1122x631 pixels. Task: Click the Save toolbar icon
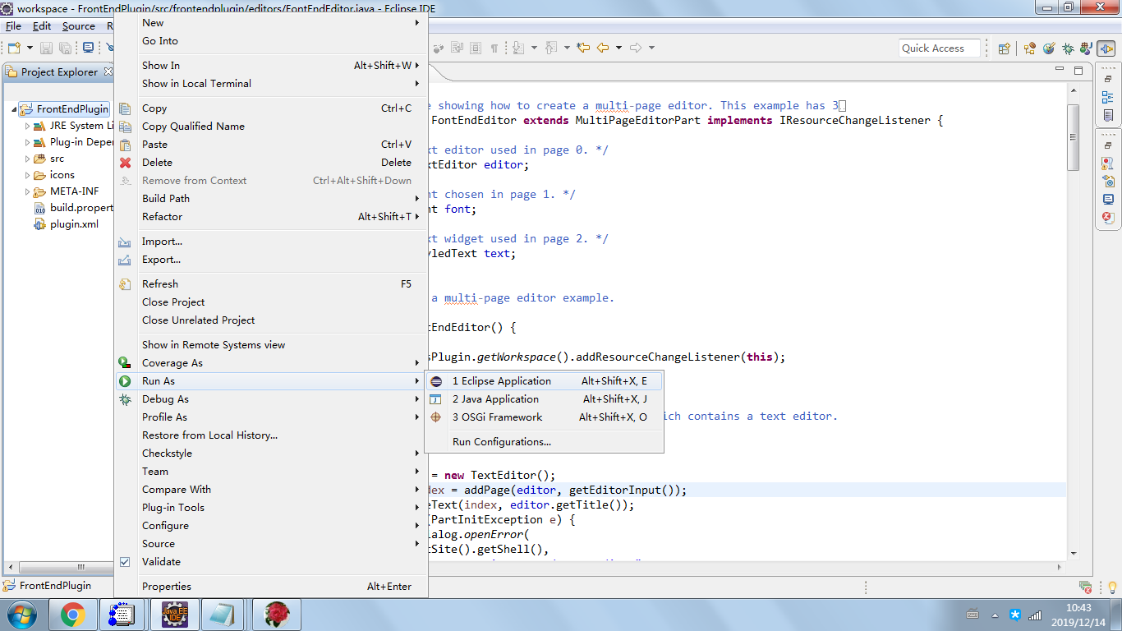tap(47, 48)
